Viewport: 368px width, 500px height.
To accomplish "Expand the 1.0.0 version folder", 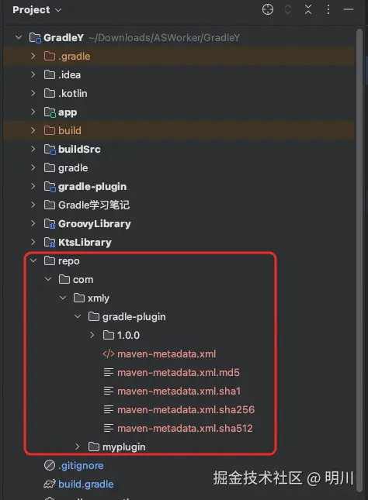I will pos(92,335).
